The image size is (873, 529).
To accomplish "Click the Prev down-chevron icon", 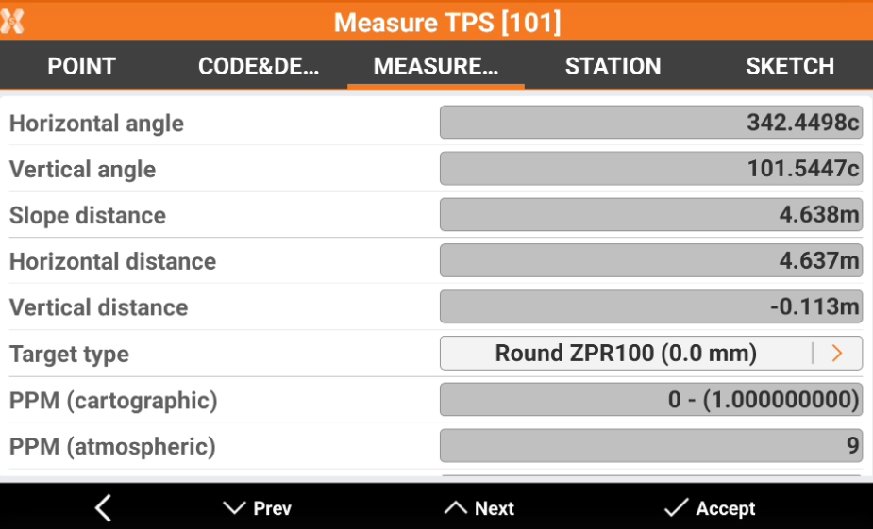I will pos(234,508).
